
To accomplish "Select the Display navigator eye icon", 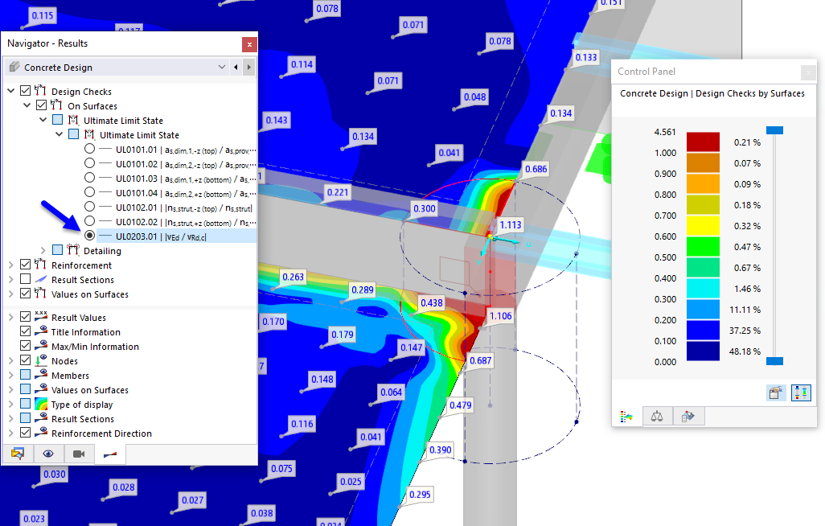I will point(48,454).
